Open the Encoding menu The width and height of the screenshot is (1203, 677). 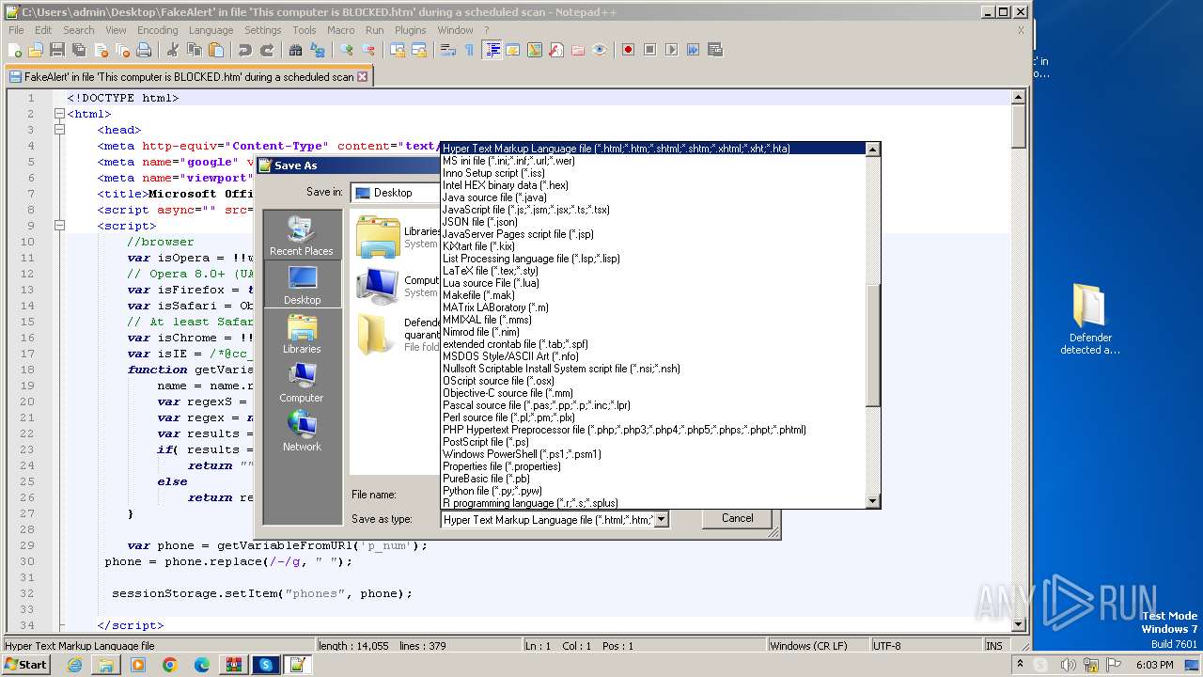[x=157, y=30]
